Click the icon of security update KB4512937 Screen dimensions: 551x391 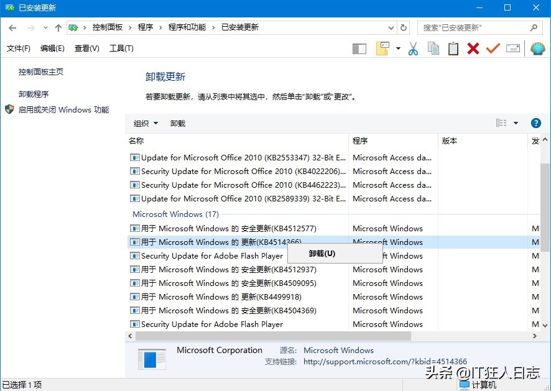pos(134,269)
